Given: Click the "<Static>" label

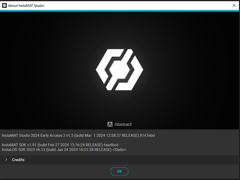Looking at the screenshot, I should 119,149.
